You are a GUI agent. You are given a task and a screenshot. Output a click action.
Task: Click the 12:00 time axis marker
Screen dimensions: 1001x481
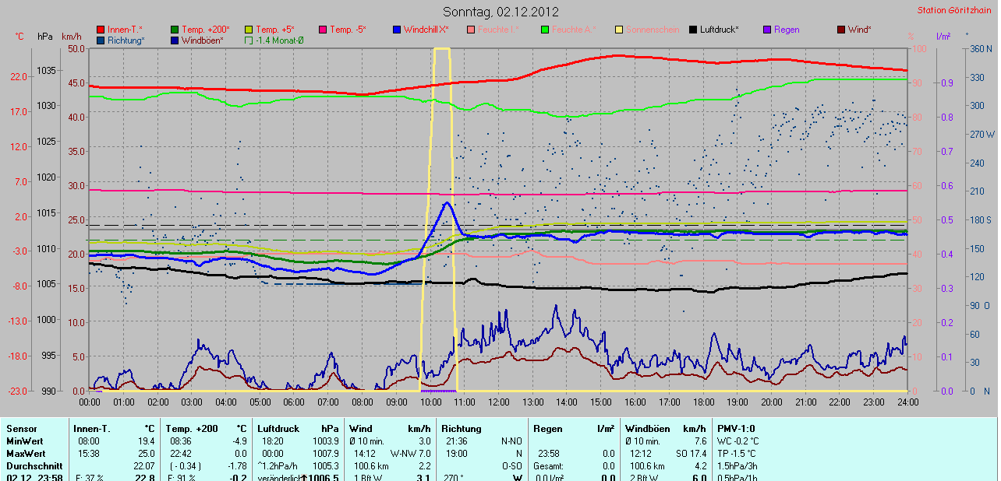click(498, 402)
